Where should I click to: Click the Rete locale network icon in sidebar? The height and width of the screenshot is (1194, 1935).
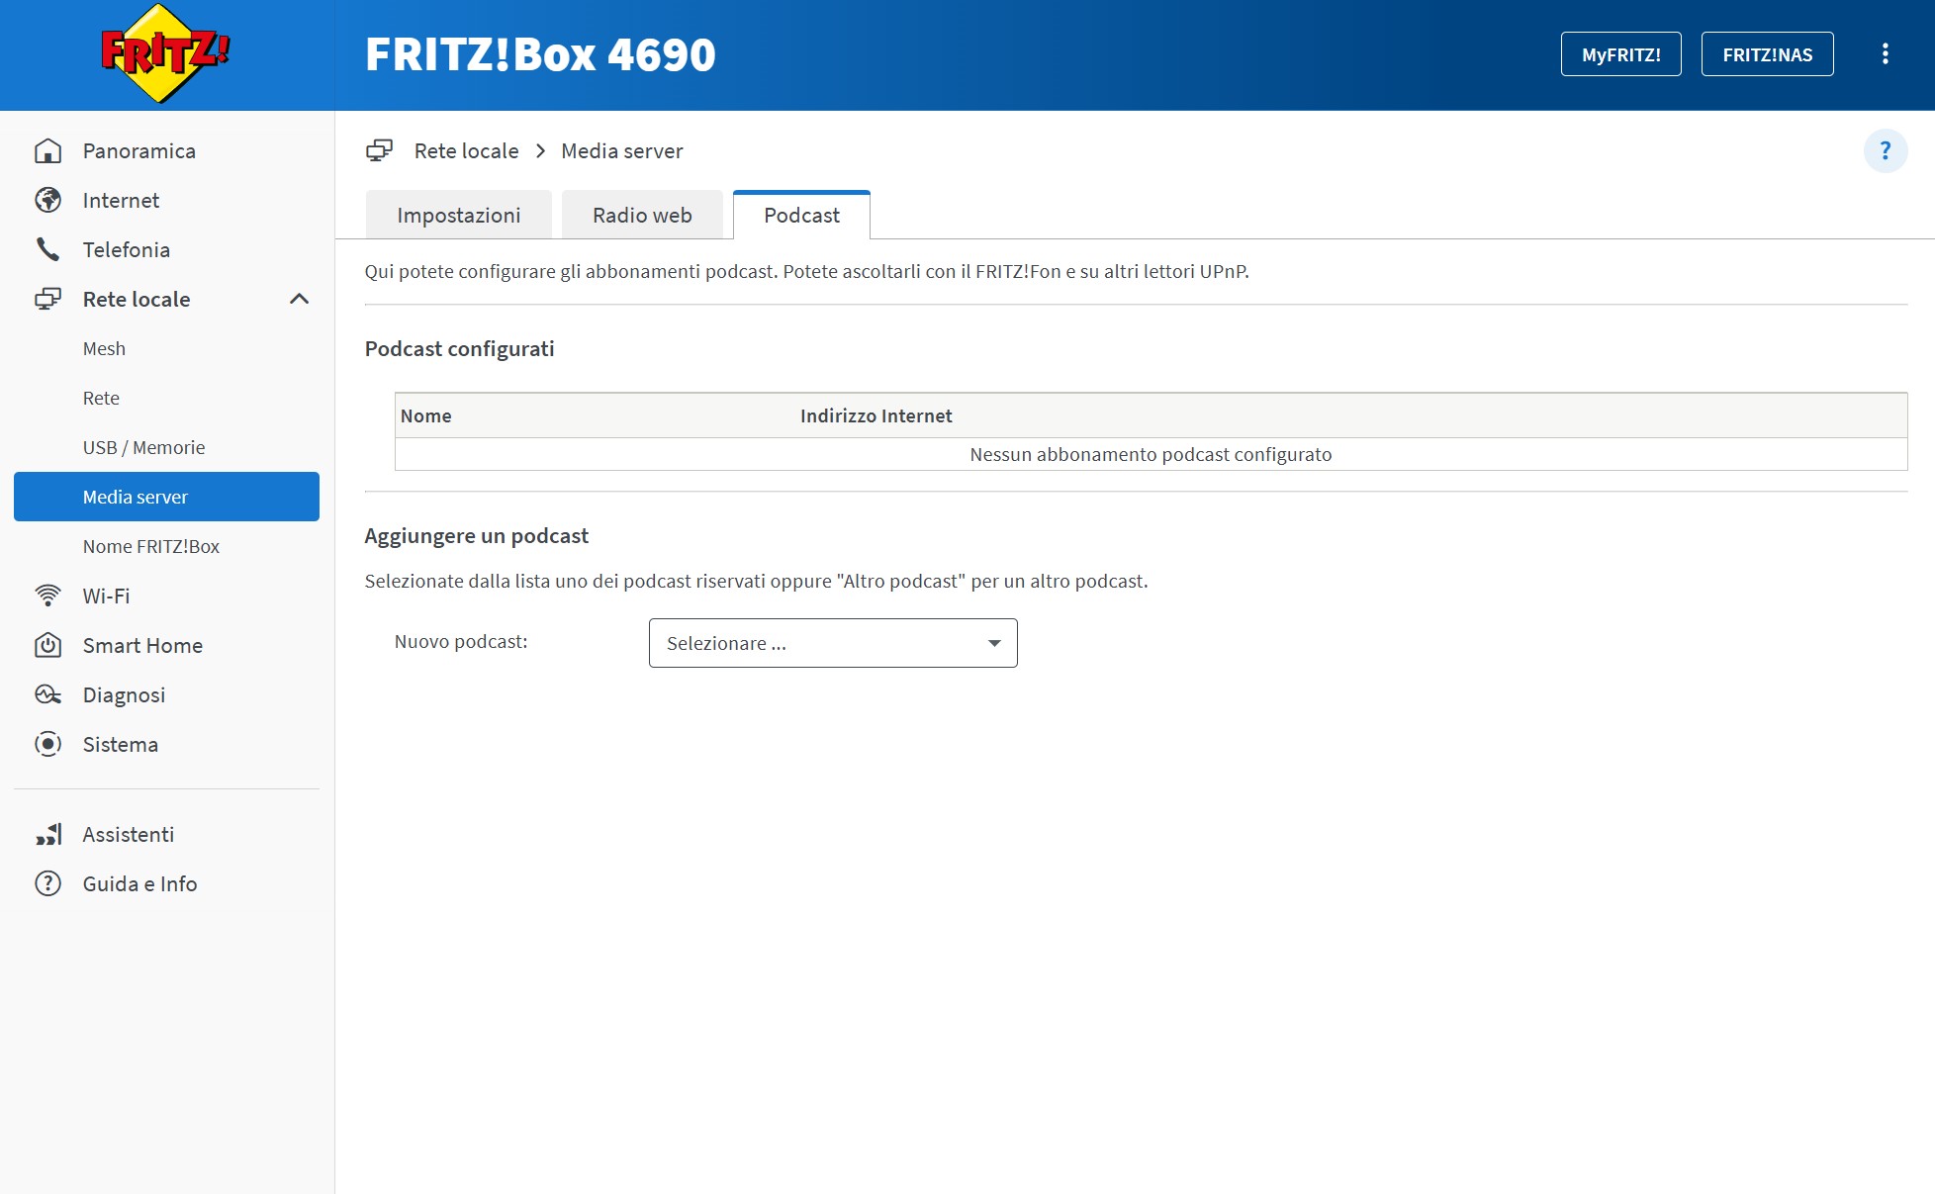[47, 299]
